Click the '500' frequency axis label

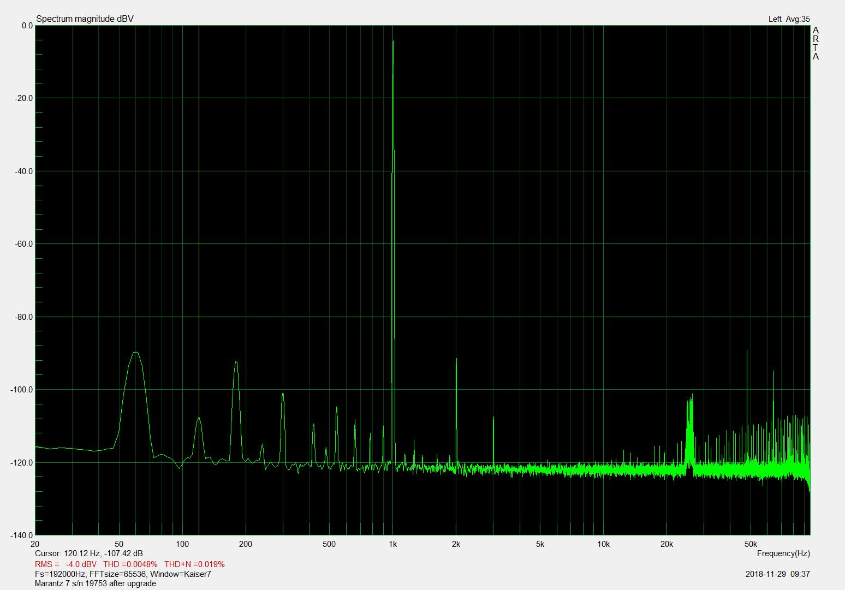[x=329, y=544]
